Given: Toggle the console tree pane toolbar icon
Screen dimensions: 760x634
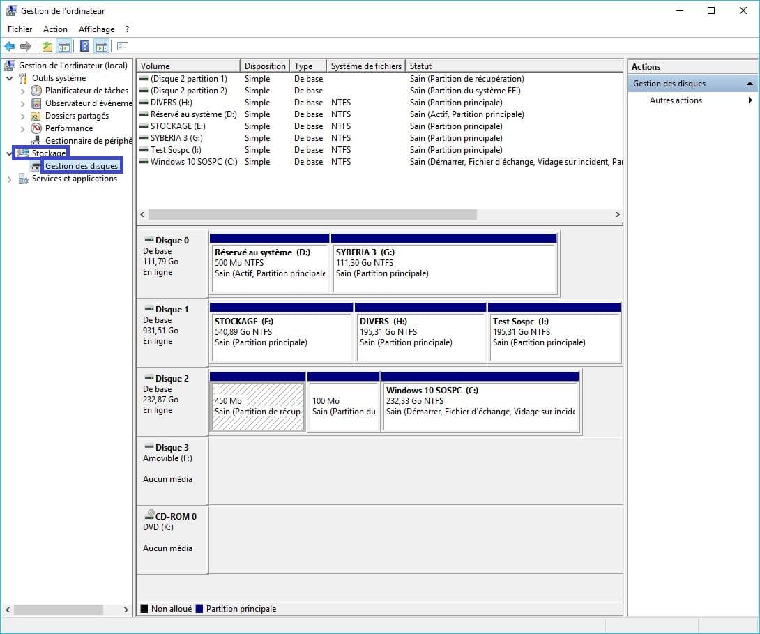Looking at the screenshot, I should point(64,47).
